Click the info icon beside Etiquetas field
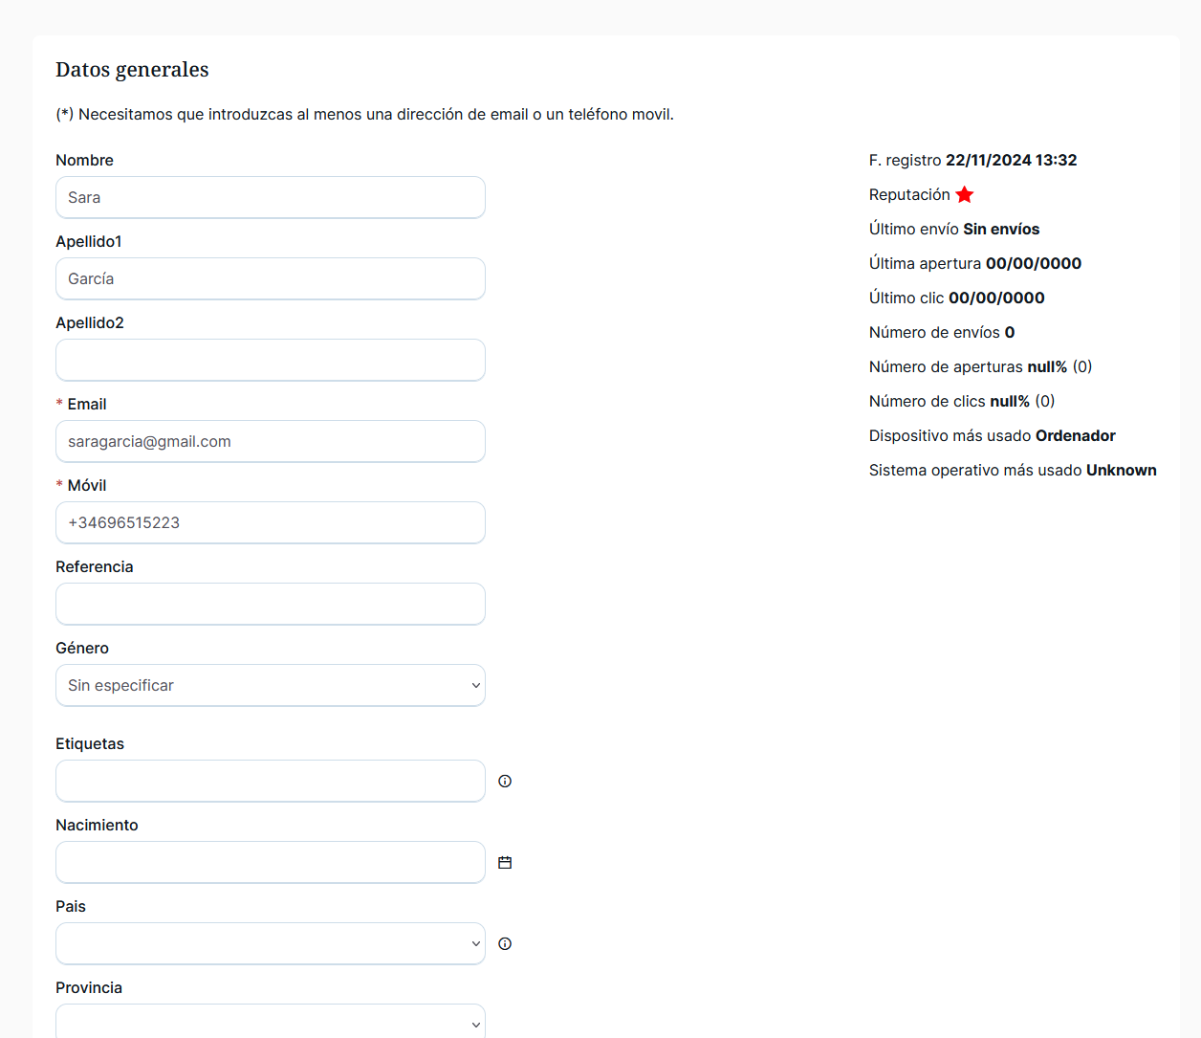This screenshot has height=1038, width=1201. point(505,782)
